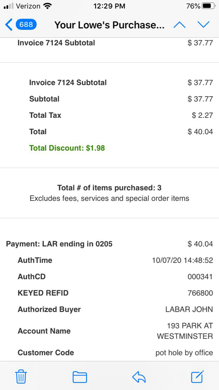
Task: Tap the battery icon in the status bar
Action: click(x=209, y=6)
